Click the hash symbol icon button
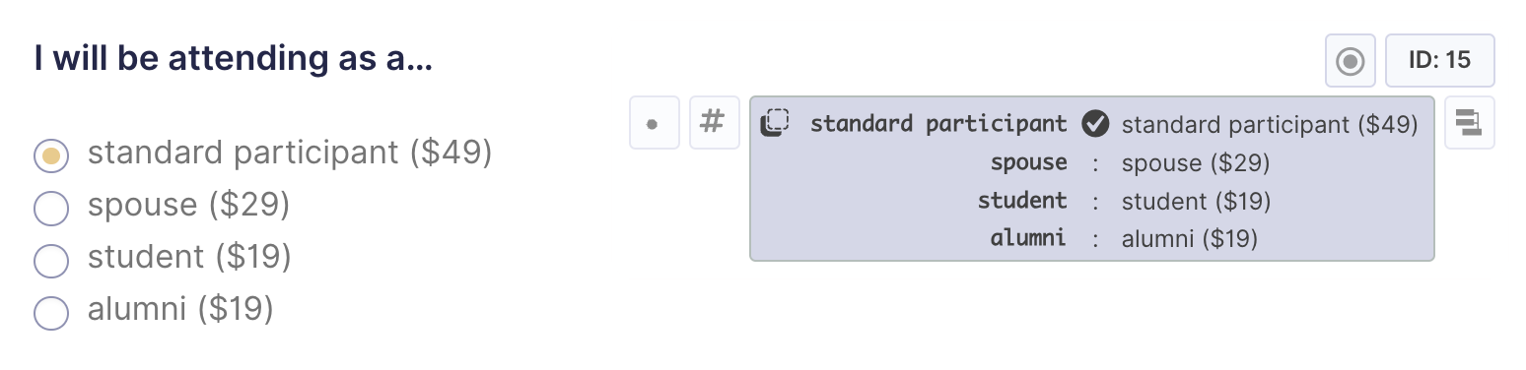Image resolution: width=1526 pixels, height=370 pixels. click(x=714, y=123)
